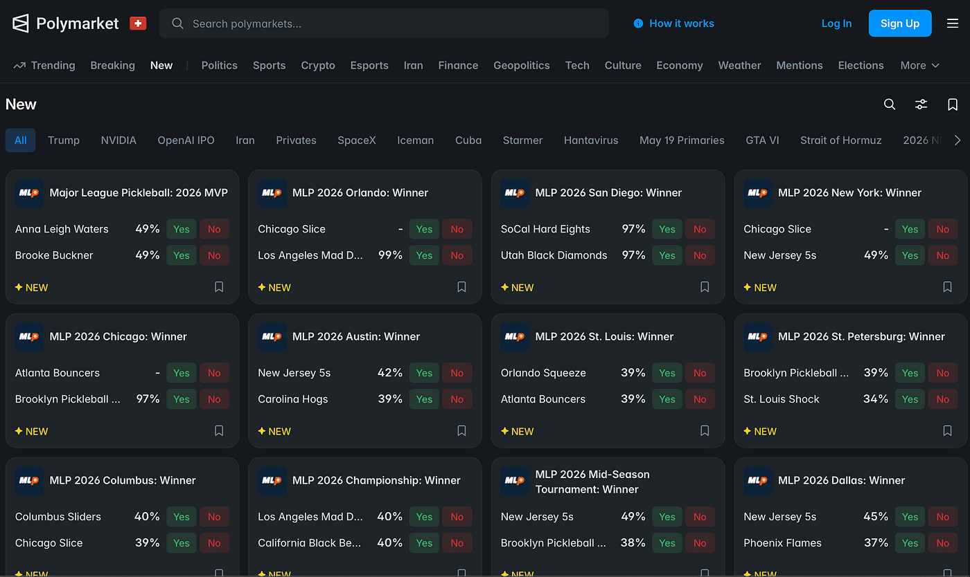Viewport: 970px width, 577px height.
Task: Buy Yes for Carolina Hogs
Action: pos(424,399)
